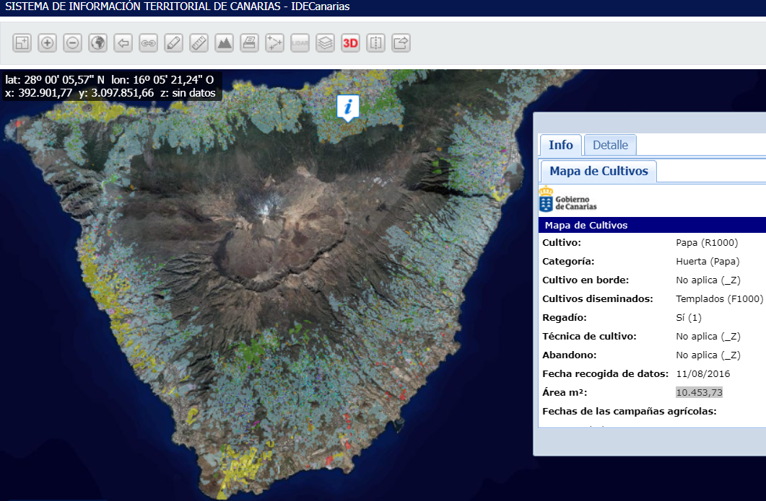Toggle the split-screen compare tool
Image resolution: width=766 pixels, height=501 pixels.
pos(375,43)
